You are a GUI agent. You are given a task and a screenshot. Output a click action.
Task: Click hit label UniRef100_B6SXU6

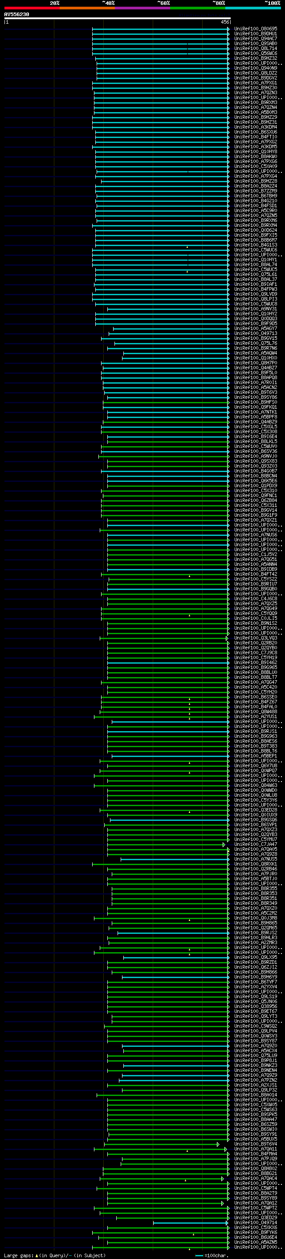pos(256,132)
